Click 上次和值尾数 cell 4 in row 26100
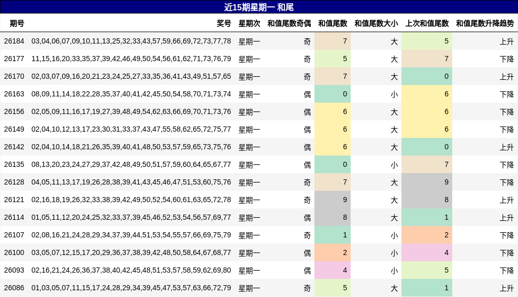The width and height of the screenshot is (518, 297). (x=427, y=252)
